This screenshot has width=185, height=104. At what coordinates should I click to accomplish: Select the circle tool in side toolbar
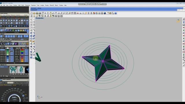pos(31,25)
